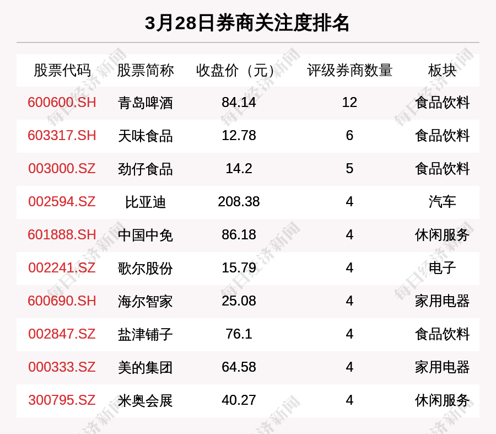
Task: Open stock code 002847.SZ
Action: (x=62, y=334)
